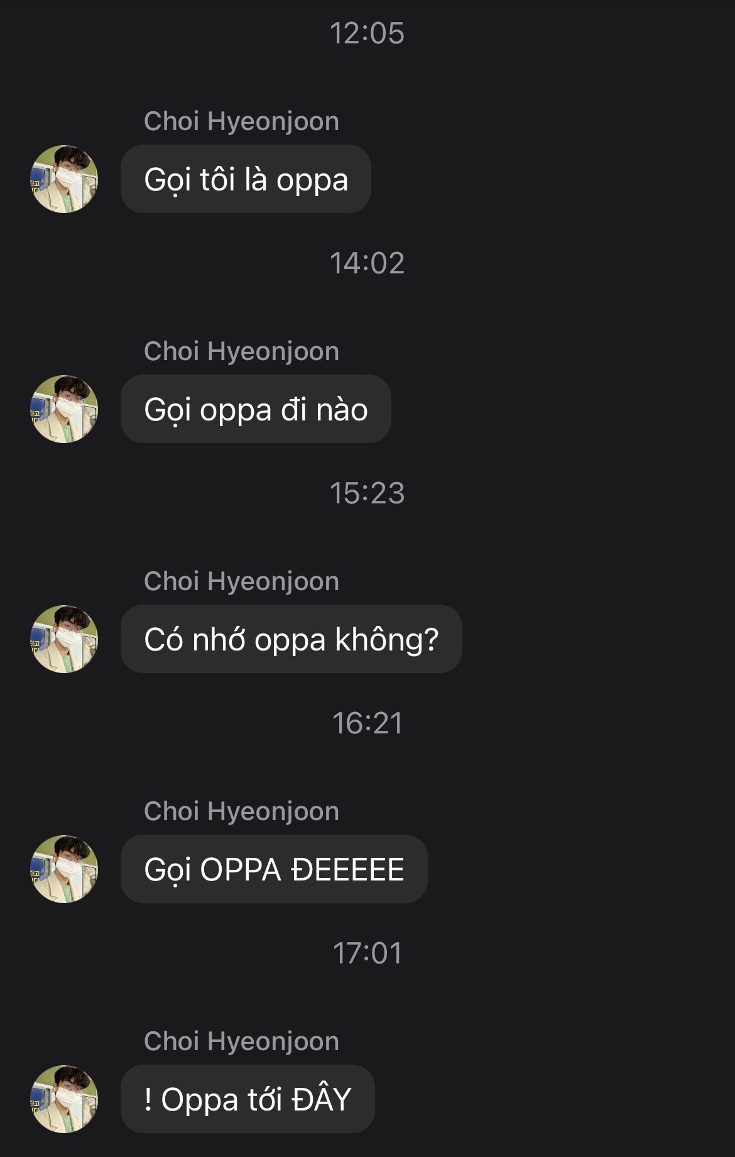Select the 15:23 timestamp
The image size is (735, 1157).
point(367,493)
